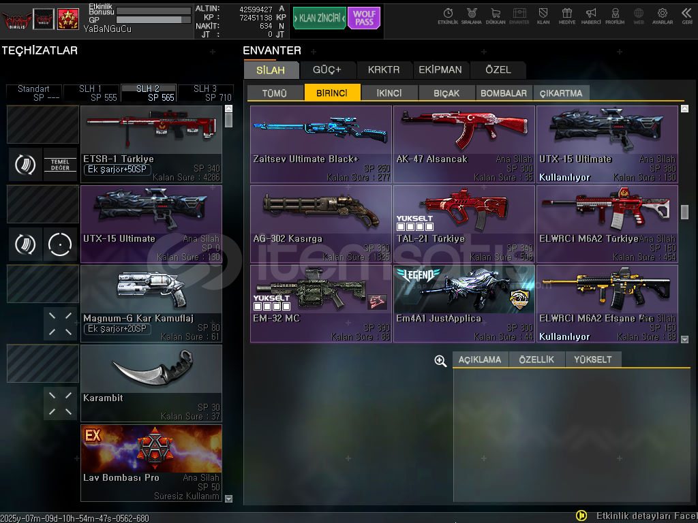Switch to the KRKTR tab

coord(384,70)
